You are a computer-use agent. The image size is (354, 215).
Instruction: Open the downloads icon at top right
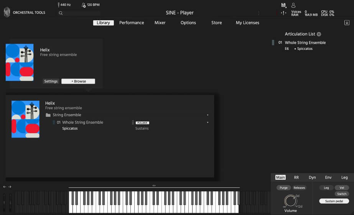[x=347, y=23]
